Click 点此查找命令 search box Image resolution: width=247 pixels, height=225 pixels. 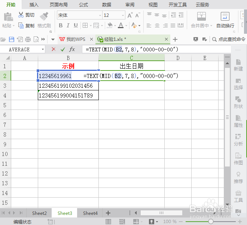coord(229,39)
